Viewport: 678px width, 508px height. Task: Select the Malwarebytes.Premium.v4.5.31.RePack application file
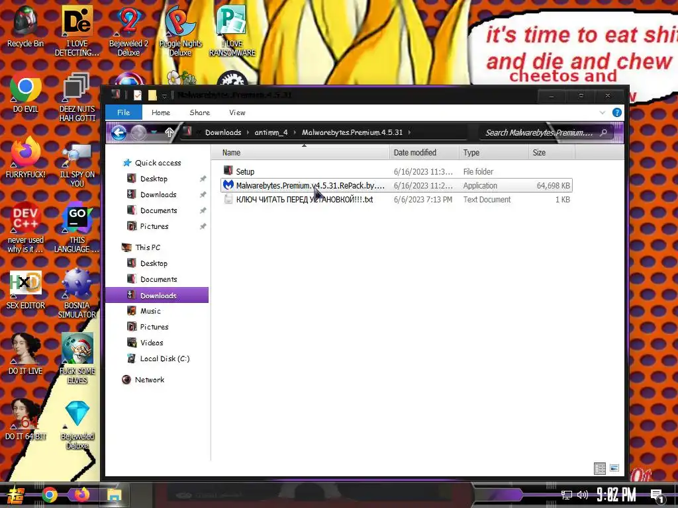[x=397, y=185]
